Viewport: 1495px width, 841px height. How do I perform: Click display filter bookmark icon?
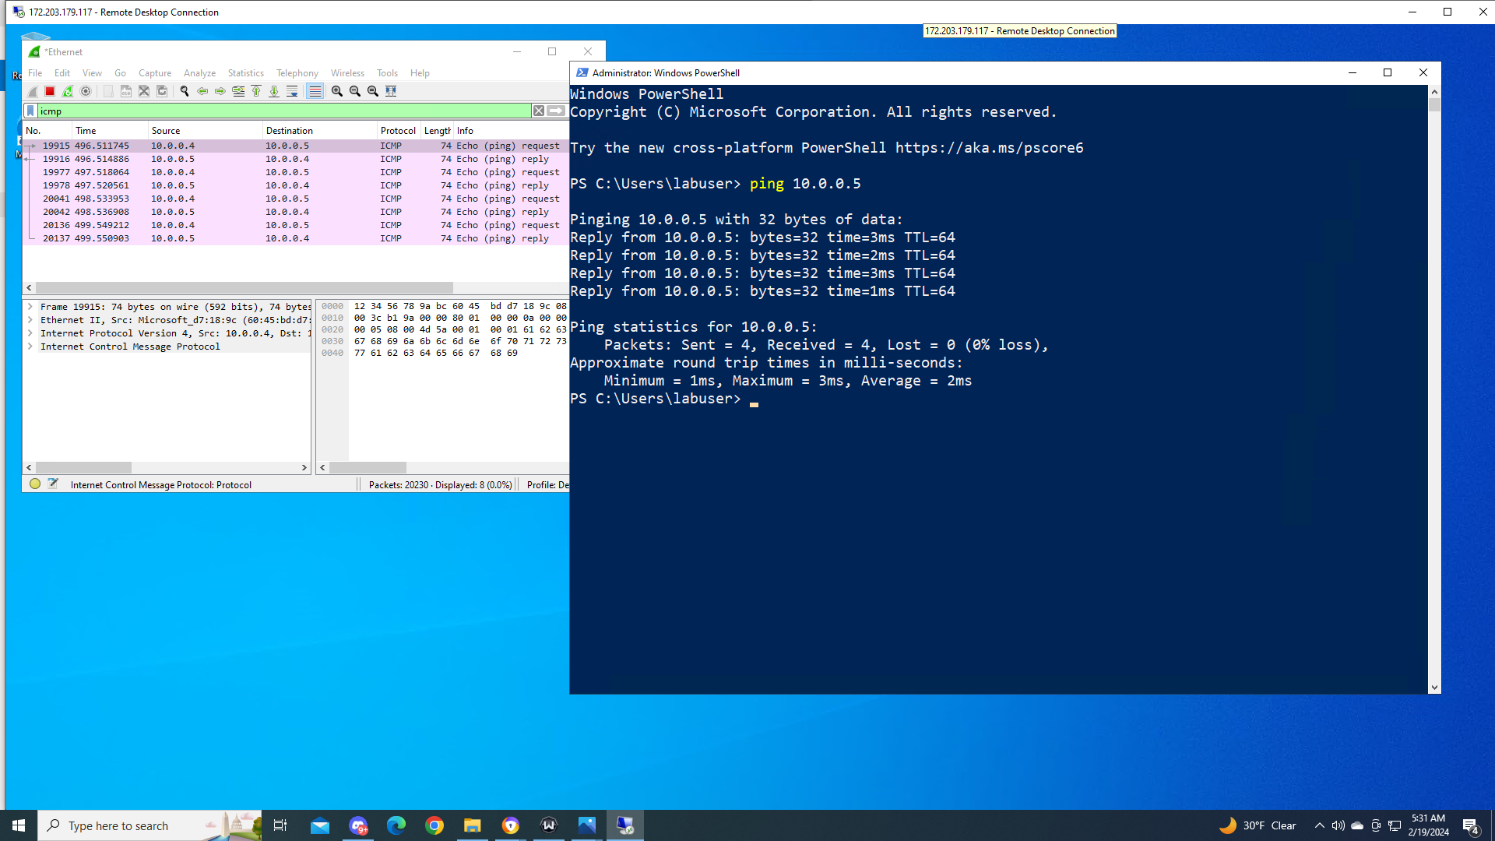coord(30,111)
